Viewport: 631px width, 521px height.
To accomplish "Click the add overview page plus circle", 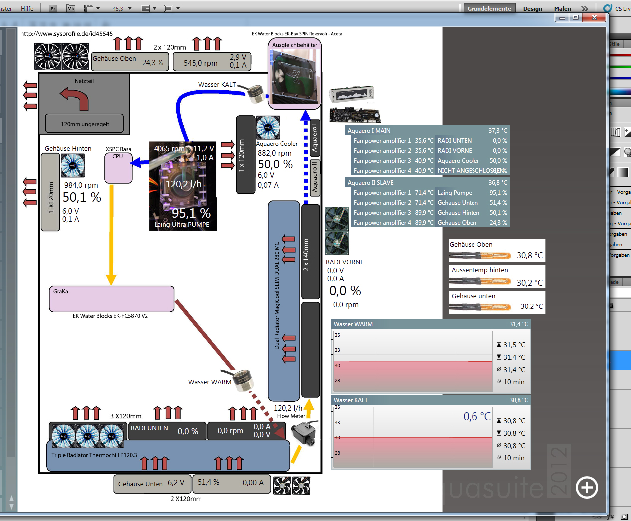I will (587, 487).
